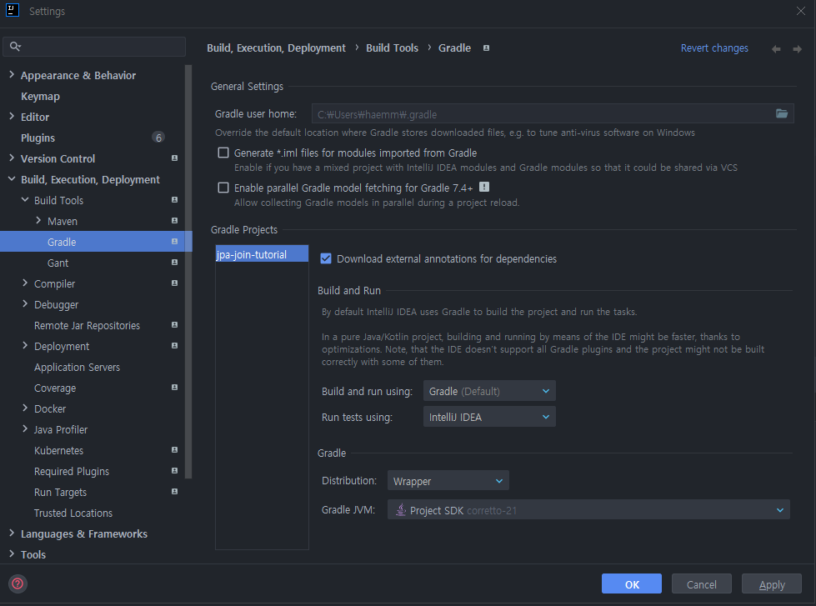Select Keymap in the settings tree

point(40,97)
